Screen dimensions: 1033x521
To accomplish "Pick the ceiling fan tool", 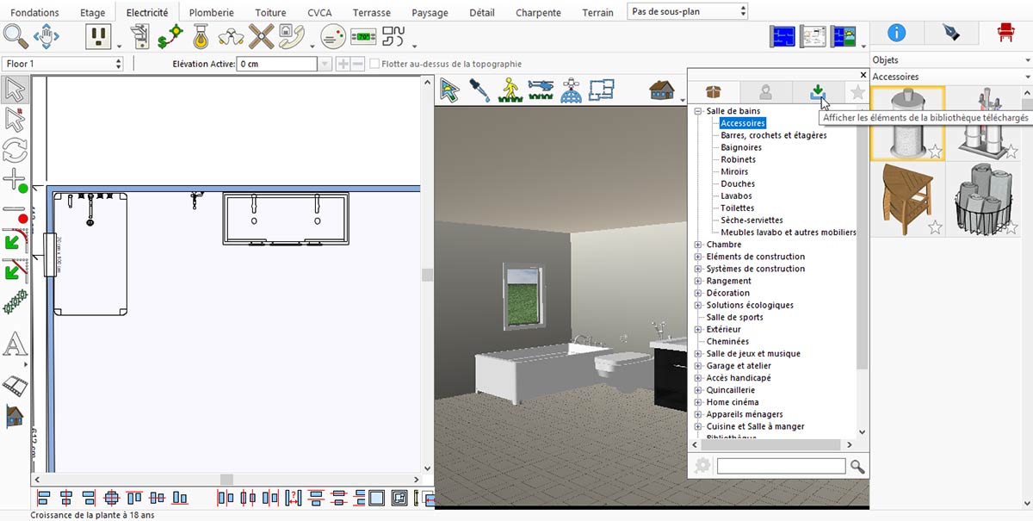I will click(x=261, y=36).
